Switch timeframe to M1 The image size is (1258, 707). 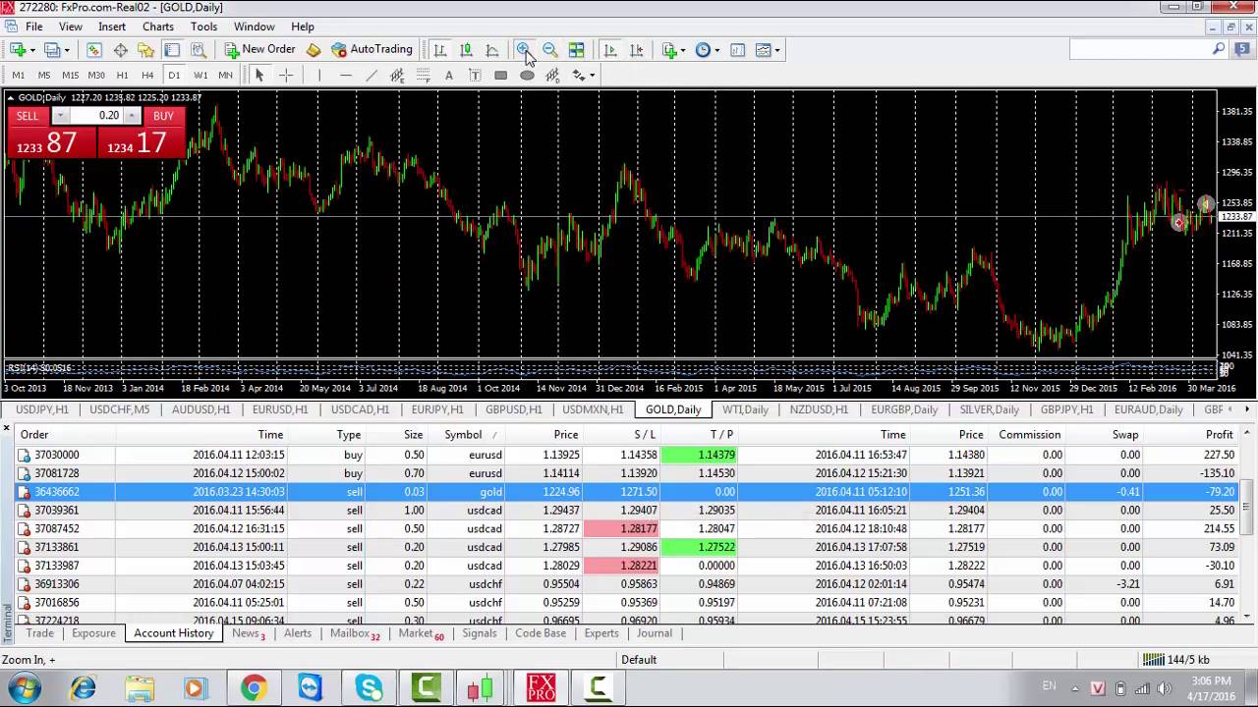point(19,76)
